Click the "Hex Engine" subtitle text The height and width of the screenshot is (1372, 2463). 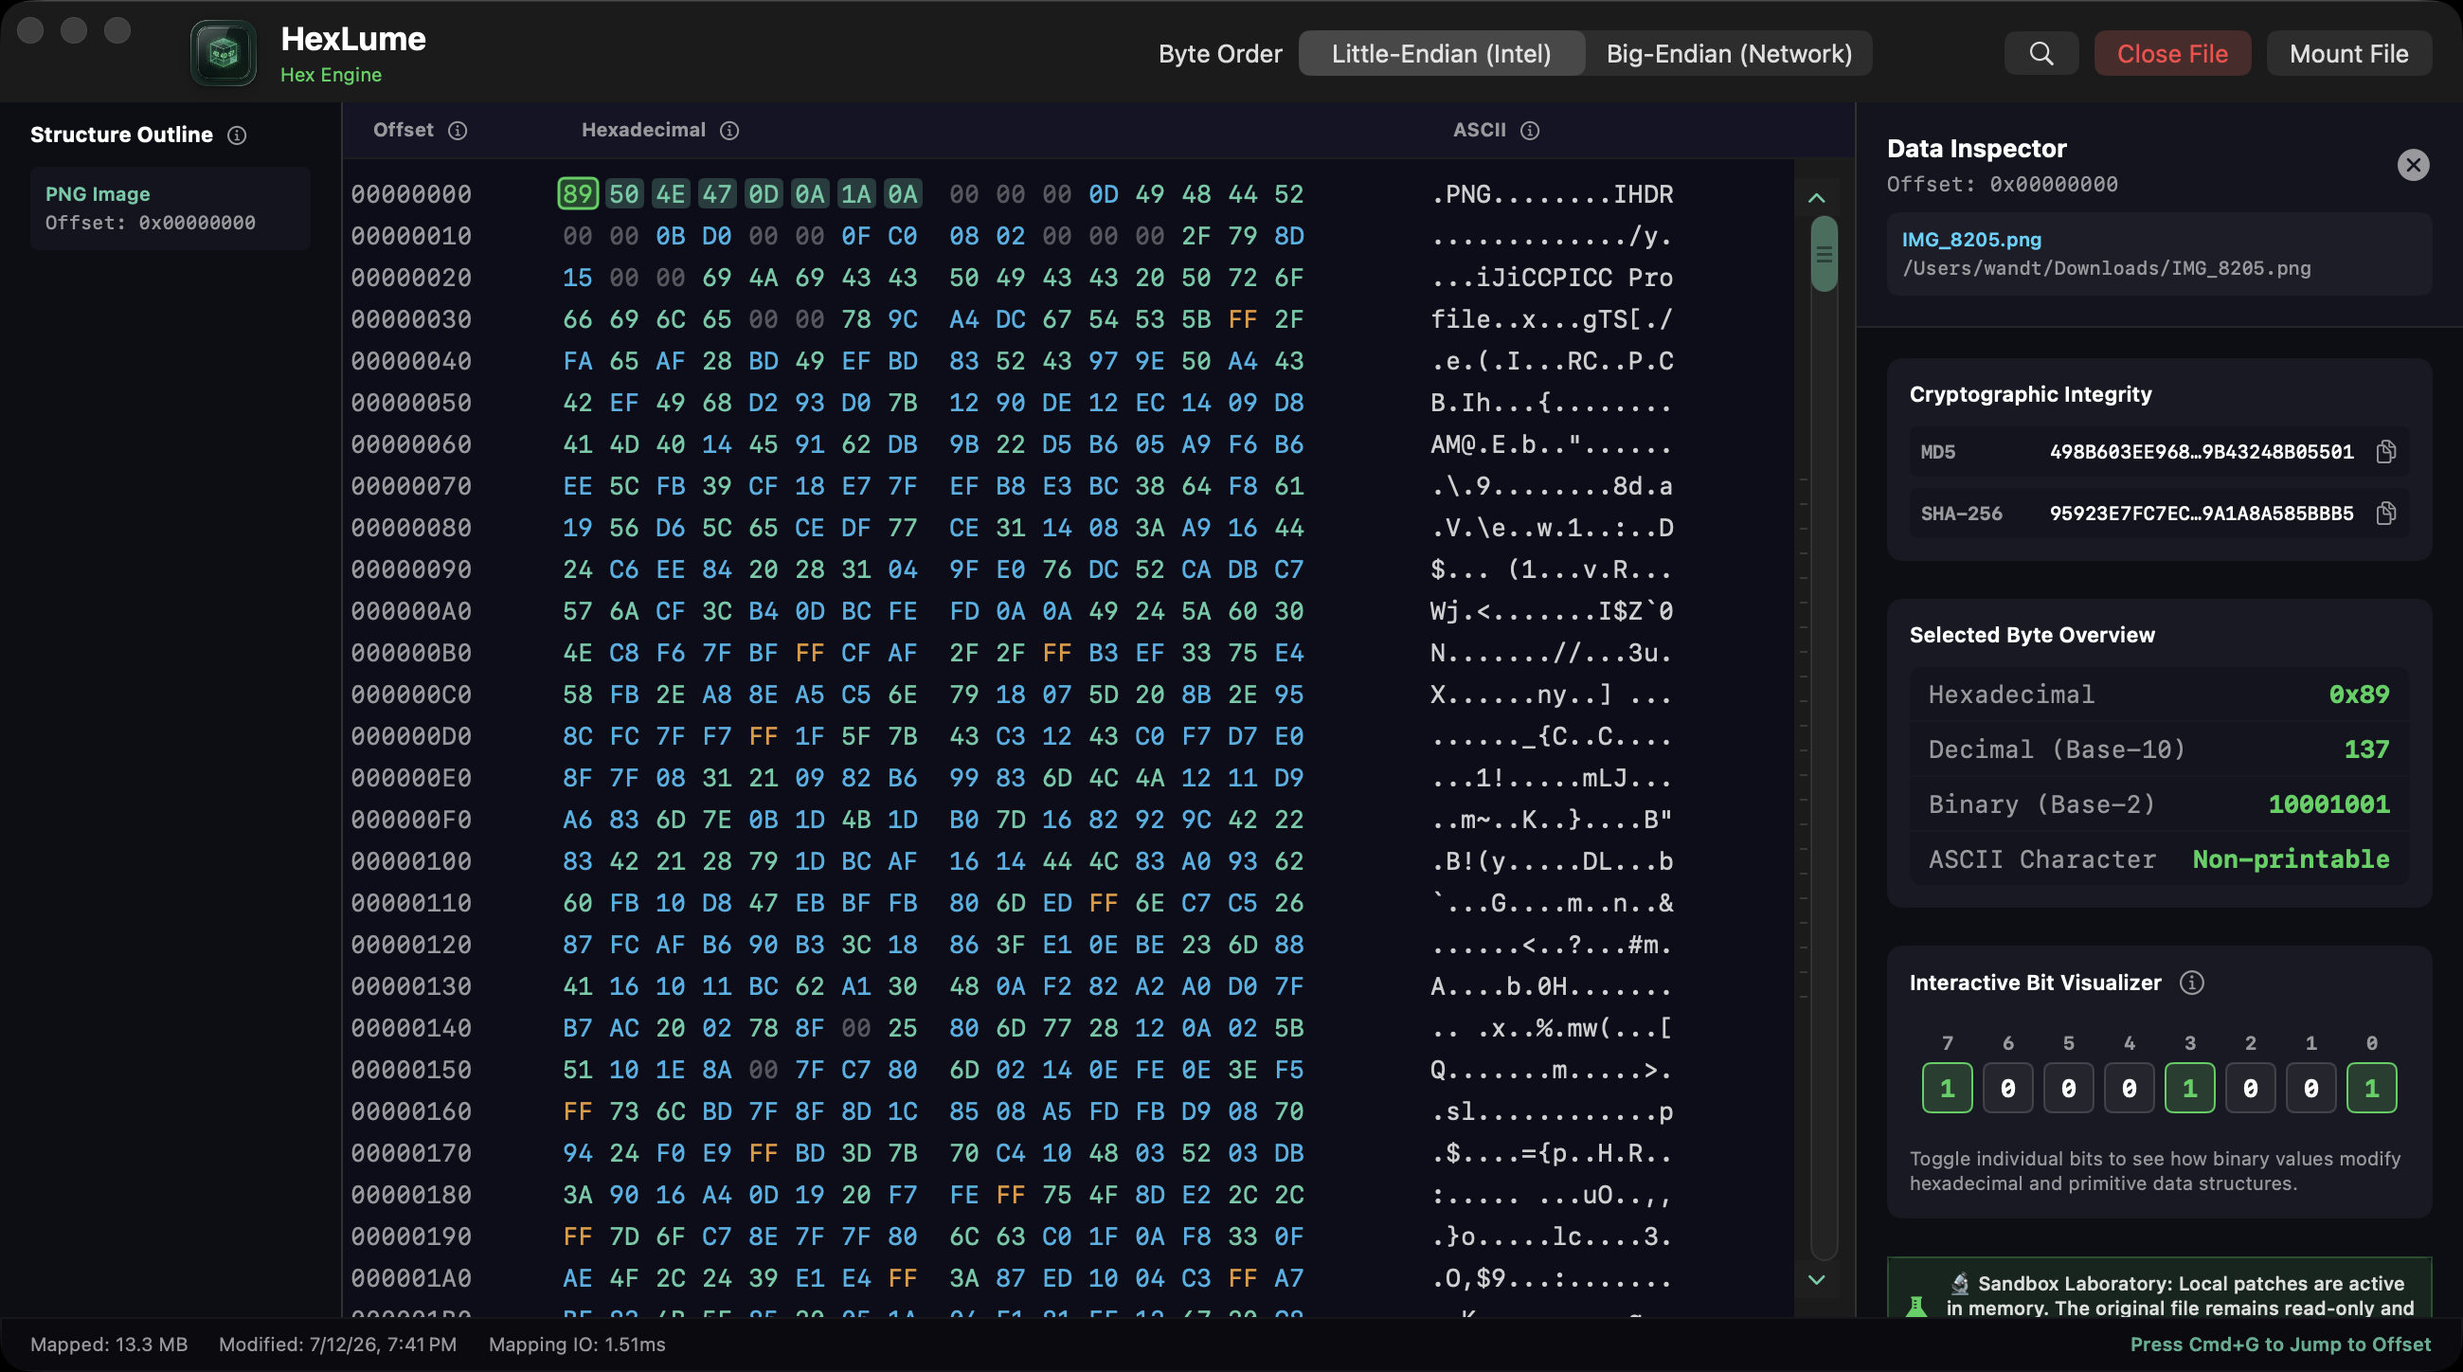coord(331,75)
